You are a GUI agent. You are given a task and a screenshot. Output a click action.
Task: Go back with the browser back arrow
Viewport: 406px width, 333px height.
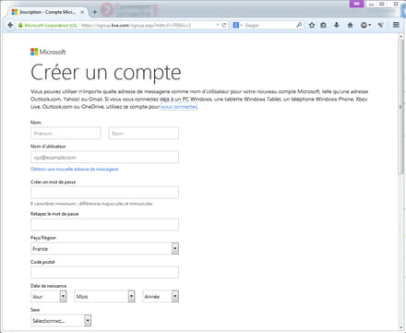pyautogui.click(x=10, y=25)
